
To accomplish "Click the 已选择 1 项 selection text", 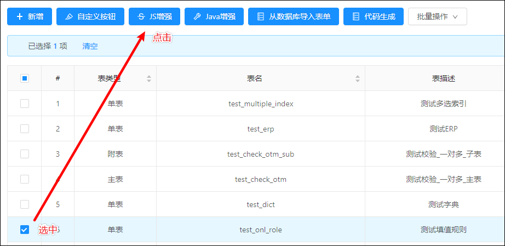I will pos(48,46).
